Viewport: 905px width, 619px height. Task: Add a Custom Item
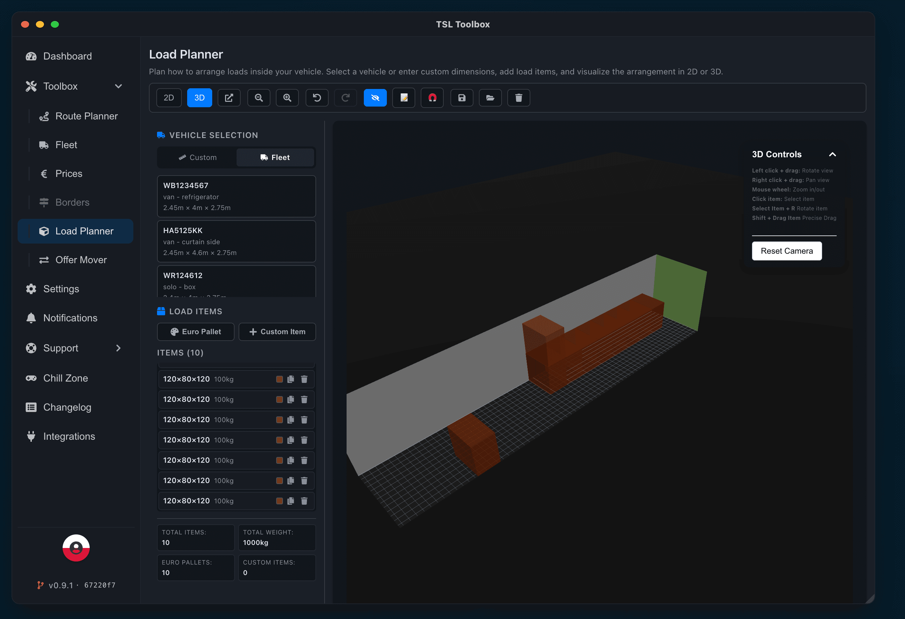pos(277,332)
